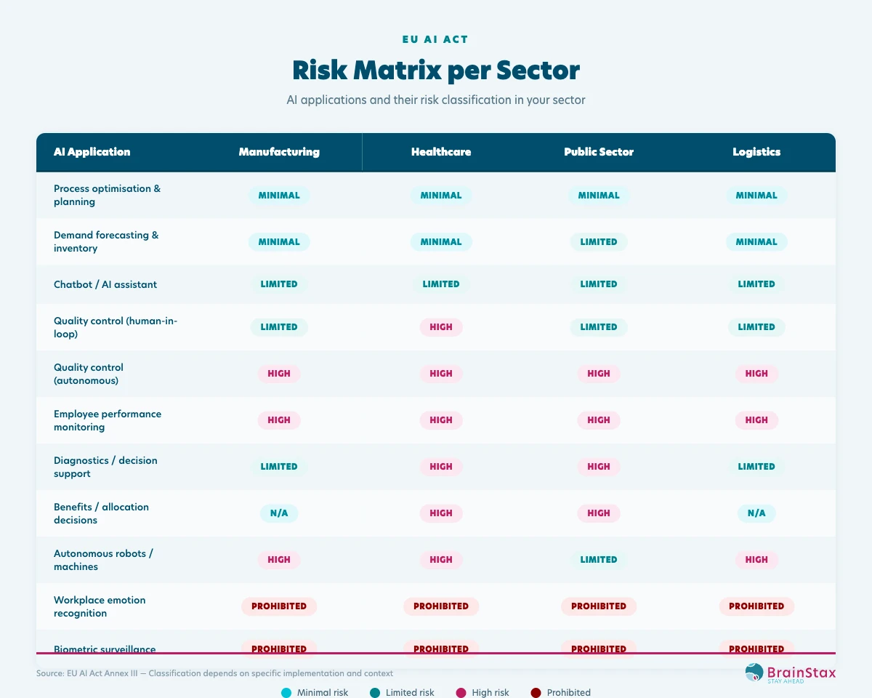Open the EU AI Act heading link
The height and width of the screenshot is (698, 872).
pos(435,39)
